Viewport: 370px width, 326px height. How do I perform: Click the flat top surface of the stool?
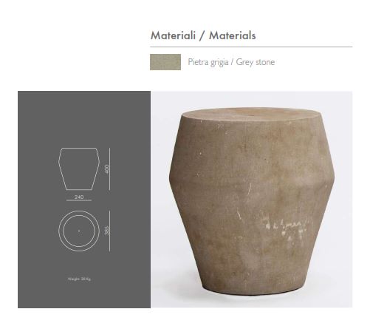click(x=251, y=115)
